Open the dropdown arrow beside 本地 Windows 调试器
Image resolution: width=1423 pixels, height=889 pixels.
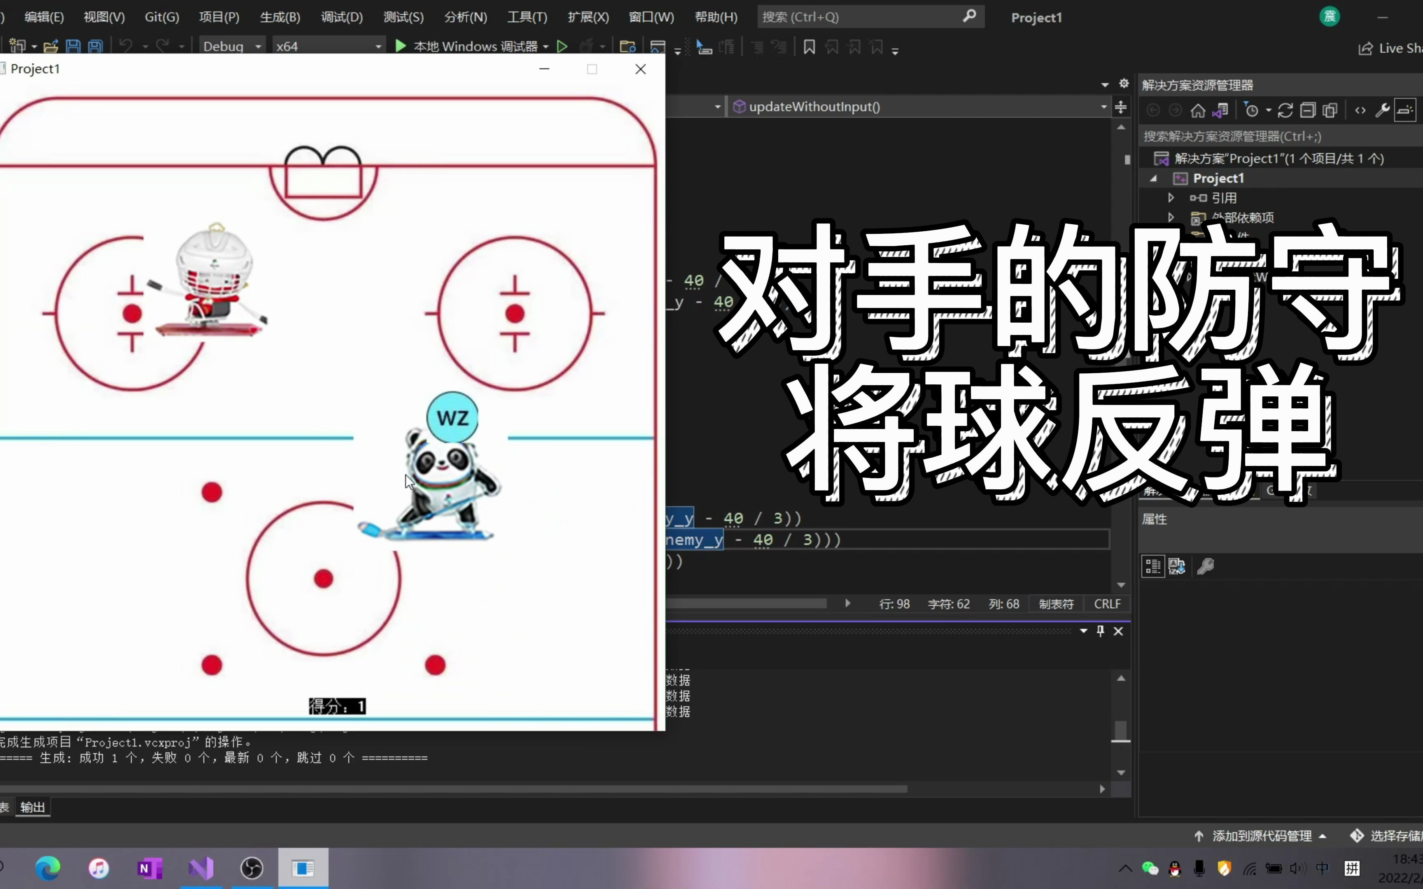(546, 47)
